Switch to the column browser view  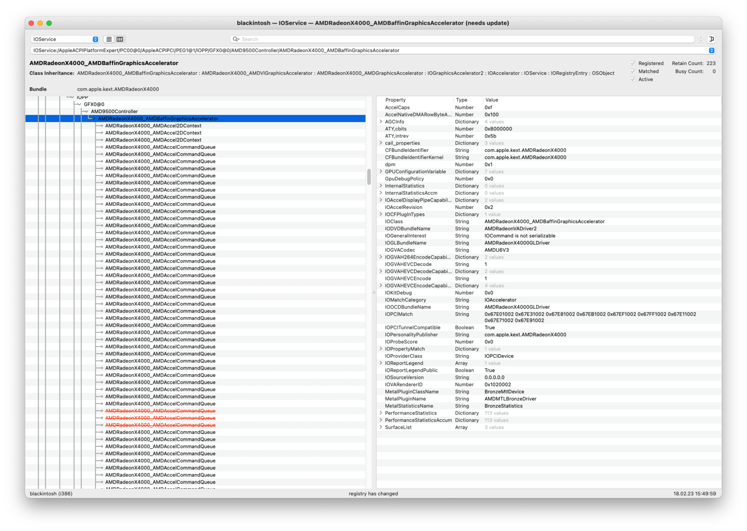point(120,39)
